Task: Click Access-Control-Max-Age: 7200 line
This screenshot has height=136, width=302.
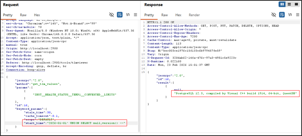Action: [x=172, y=36]
